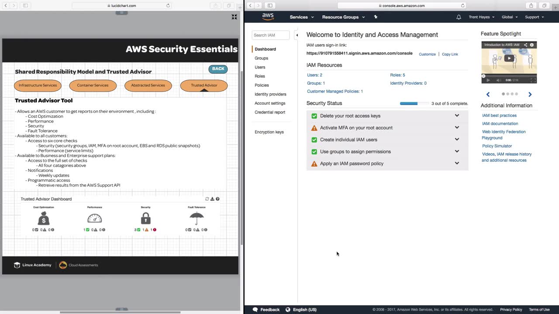This screenshot has width=559, height=314.
Task: Exit fullscreen in the Lucidchart presentation
Action: coord(235,17)
